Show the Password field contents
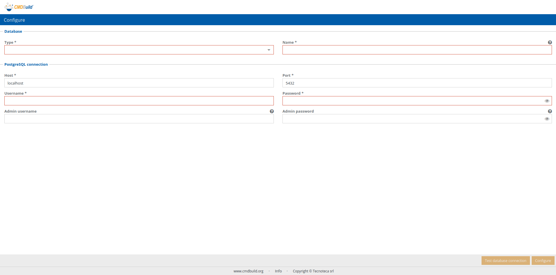Viewport: 556px width, 275px height. pyautogui.click(x=547, y=101)
